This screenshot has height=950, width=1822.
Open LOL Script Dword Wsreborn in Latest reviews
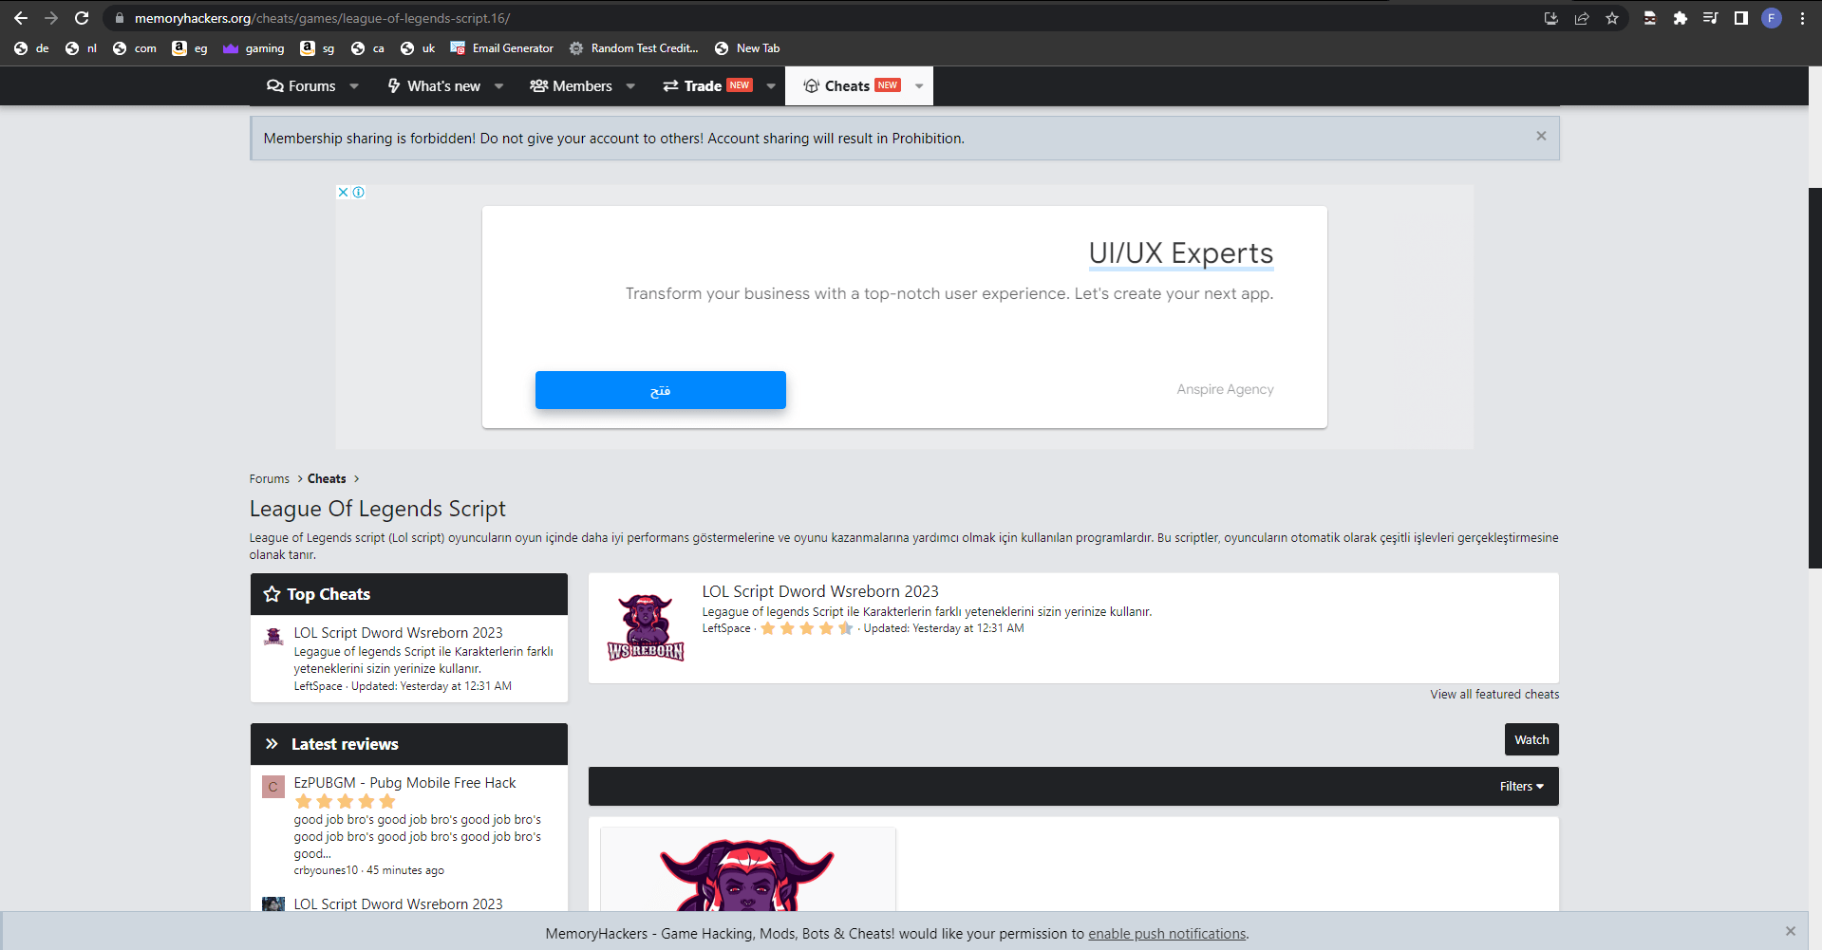click(398, 904)
